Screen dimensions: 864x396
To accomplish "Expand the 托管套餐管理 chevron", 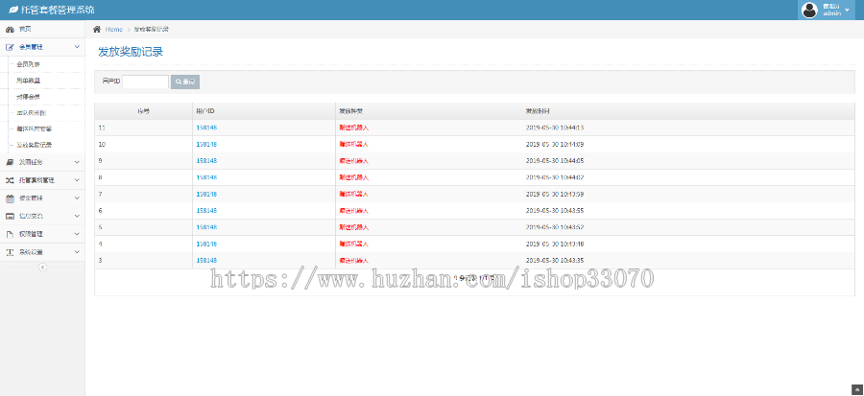I will (x=77, y=180).
